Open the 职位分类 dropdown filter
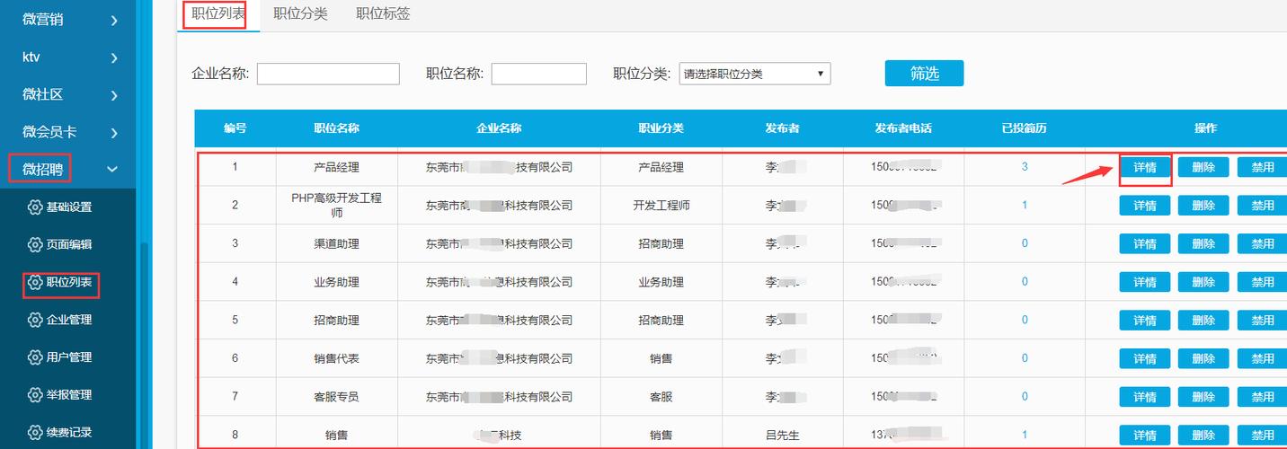Image resolution: width=1287 pixels, height=449 pixels. [x=754, y=75]
